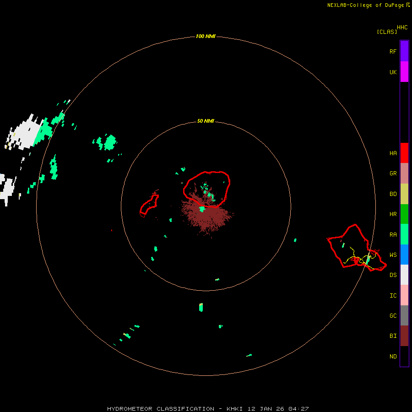Click the 'NEXLAB-College of DuPage' credit text
Image resolution: width=412 pixels, height=412 pixels.
click(x=365, y=5)
